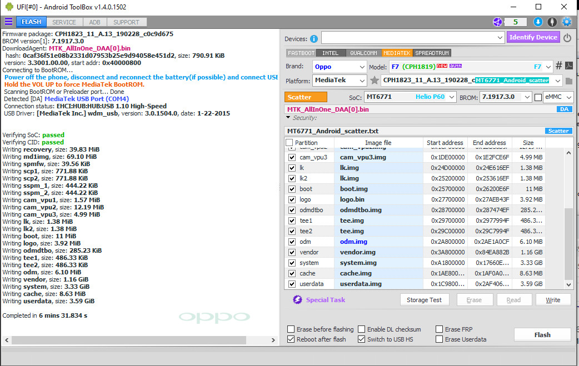Screen dimensions: 579x366
Task: Open settings with the gear icon
Action: (567, 22)
